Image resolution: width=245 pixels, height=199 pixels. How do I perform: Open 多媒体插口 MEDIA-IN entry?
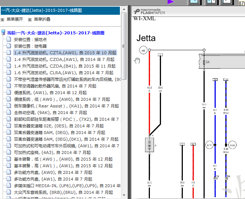pos(67,186)
